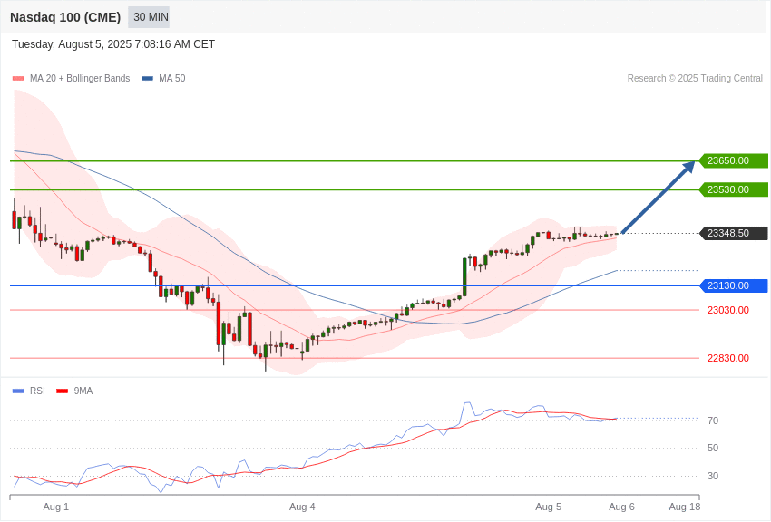Select the 23650.00 resistance price label
The height and width of the screenshot is (522, 771).
733,160
